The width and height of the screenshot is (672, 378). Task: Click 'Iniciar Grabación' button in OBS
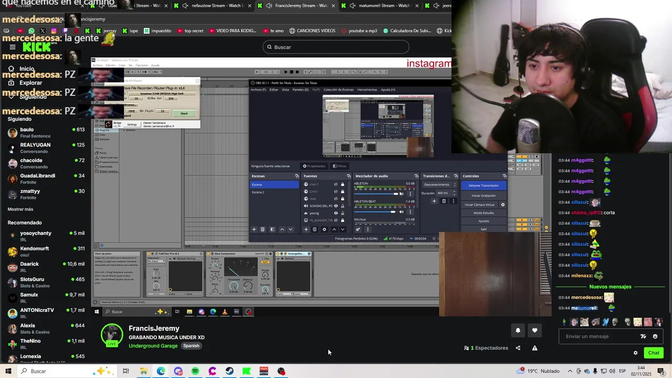coord(484,195)
